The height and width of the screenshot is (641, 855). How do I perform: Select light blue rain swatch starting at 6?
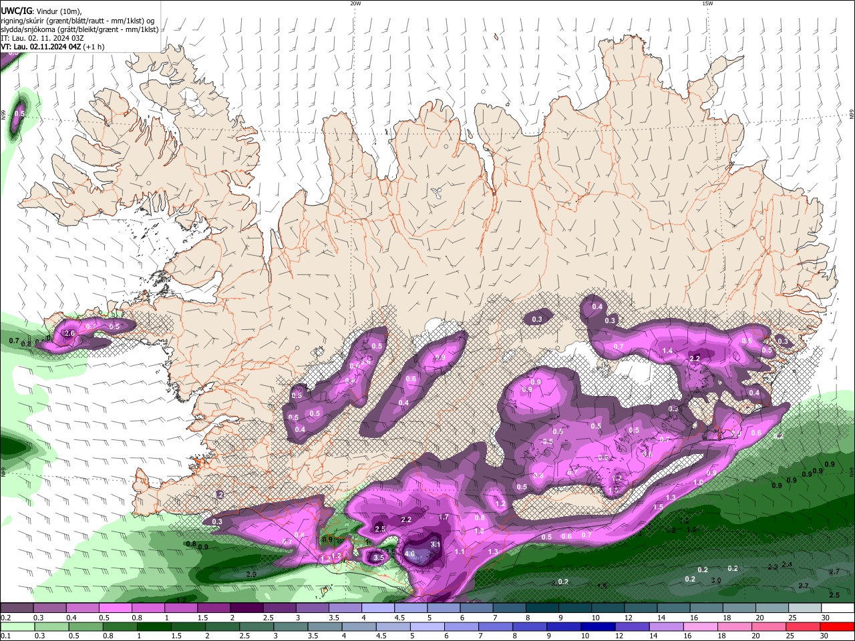(x=461, y=627)
